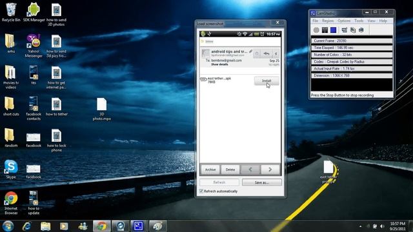Image resolution: width=413 pixels, height=232 pixels.
Task: Select the how to lock phone file
Action: [57, 140]
